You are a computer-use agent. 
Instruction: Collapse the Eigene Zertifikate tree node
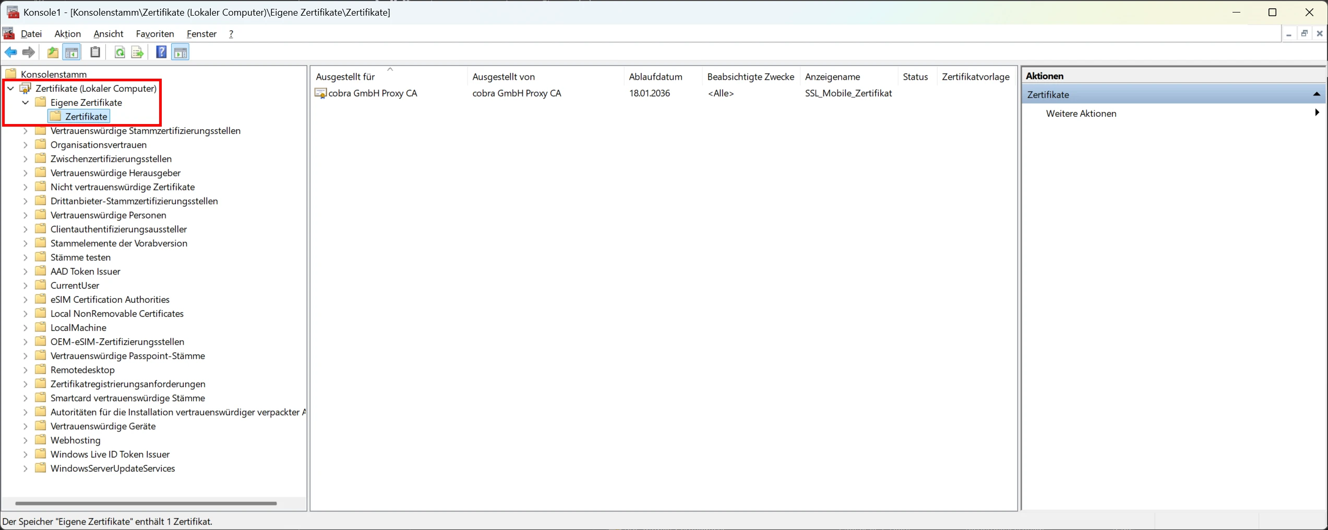pos(25,103)
